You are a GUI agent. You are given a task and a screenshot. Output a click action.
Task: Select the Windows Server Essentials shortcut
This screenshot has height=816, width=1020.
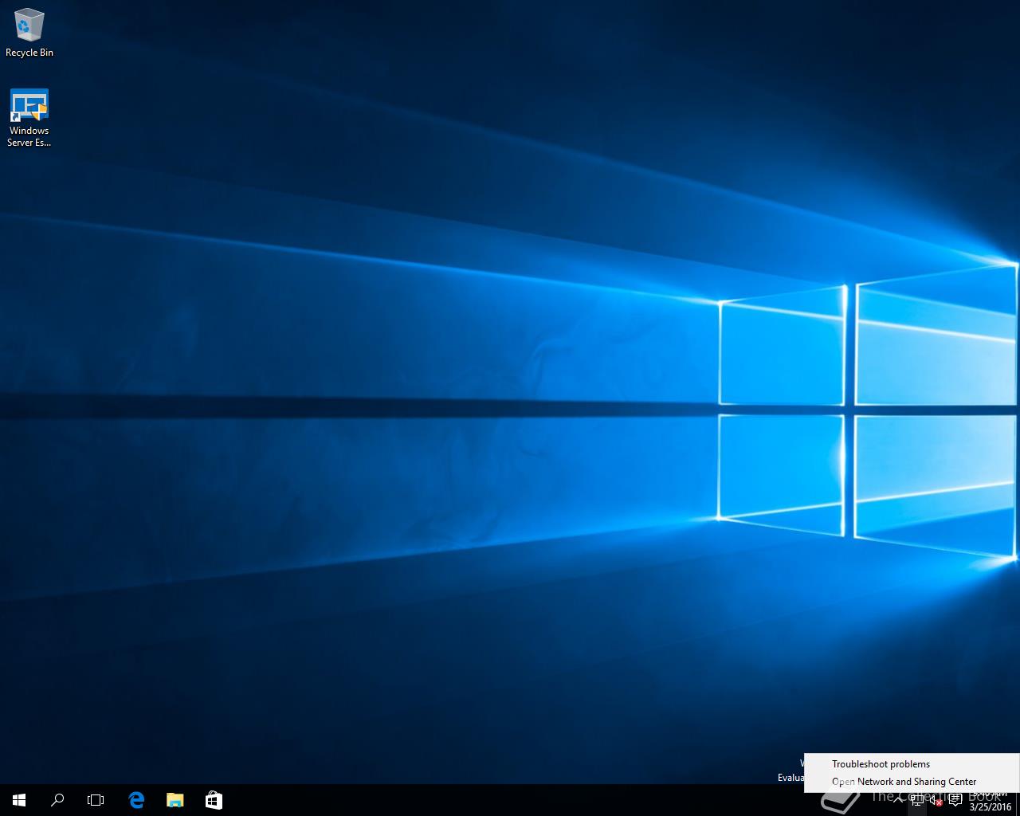(29, 118)
